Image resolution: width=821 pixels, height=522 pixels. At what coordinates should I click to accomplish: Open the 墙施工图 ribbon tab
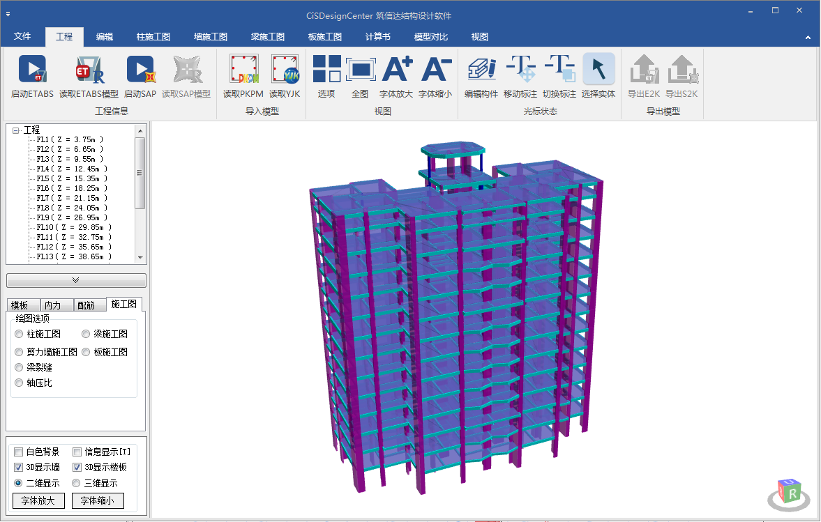point(211,37)
